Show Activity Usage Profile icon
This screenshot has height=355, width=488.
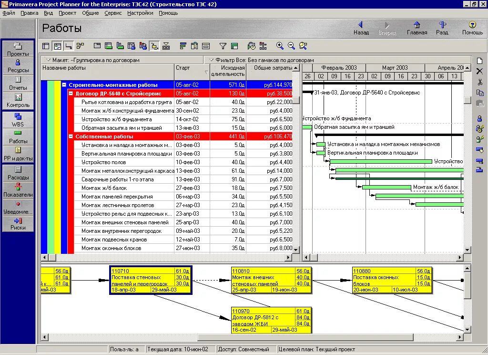[x=120, y=46]
